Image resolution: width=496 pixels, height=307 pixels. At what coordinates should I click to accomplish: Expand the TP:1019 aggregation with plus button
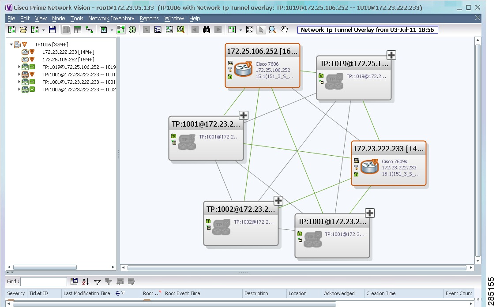pos(391,55)
